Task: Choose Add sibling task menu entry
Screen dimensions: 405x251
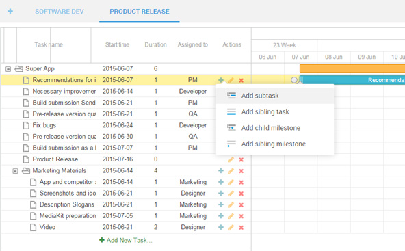Action: coord(275,111)
